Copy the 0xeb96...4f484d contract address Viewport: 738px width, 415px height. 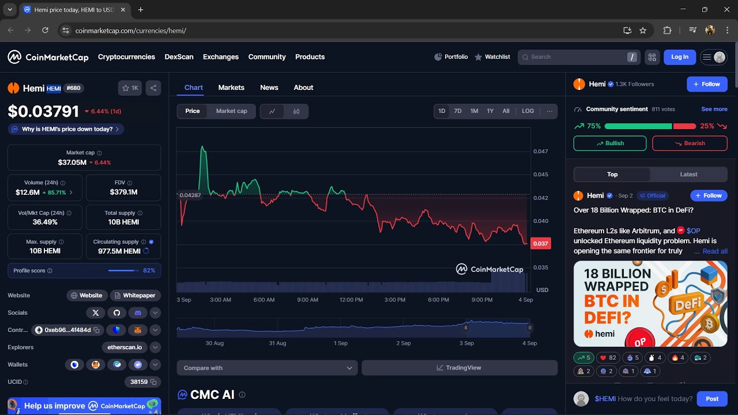click(x=96, y=330)
